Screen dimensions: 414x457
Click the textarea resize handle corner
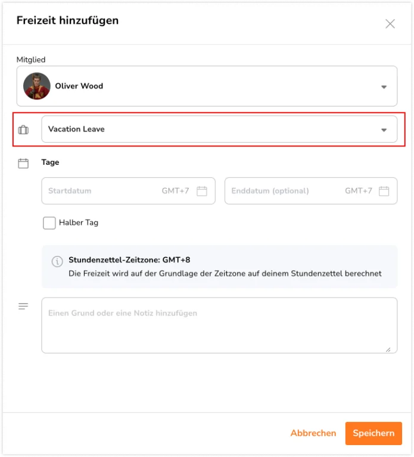[388, 349]
